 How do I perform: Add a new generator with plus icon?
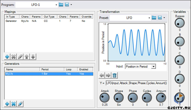coord(7,104)
